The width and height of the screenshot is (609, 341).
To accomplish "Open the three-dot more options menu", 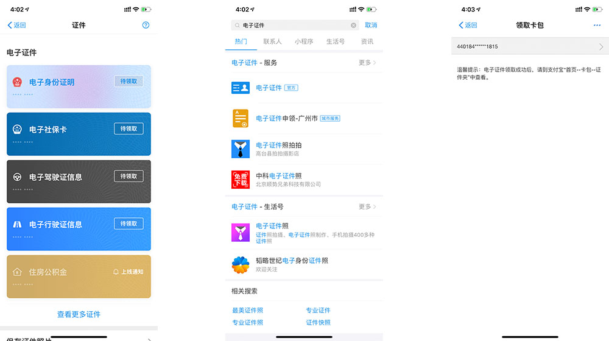I will tap(597, 25).
